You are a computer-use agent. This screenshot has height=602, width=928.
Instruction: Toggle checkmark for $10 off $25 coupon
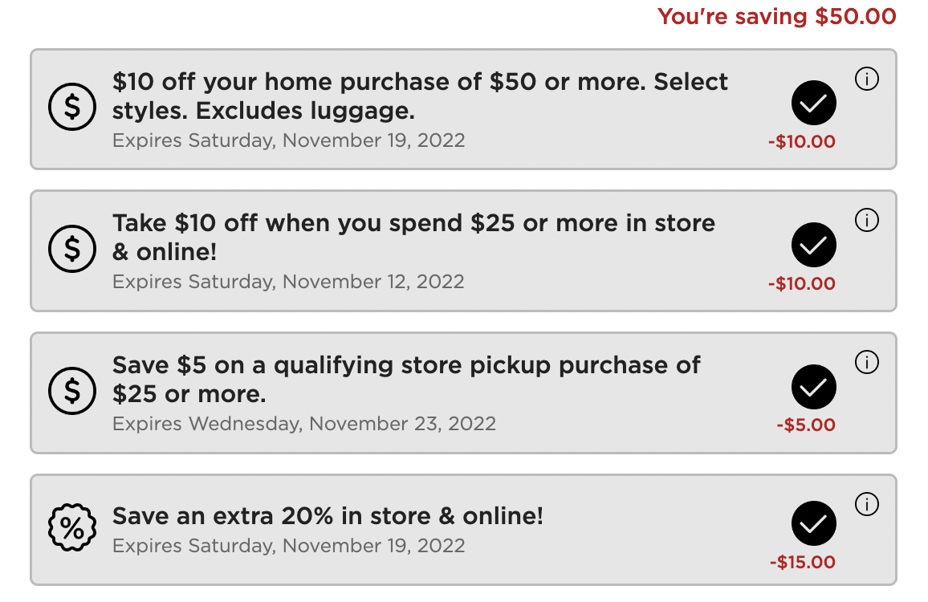point(813,245)
